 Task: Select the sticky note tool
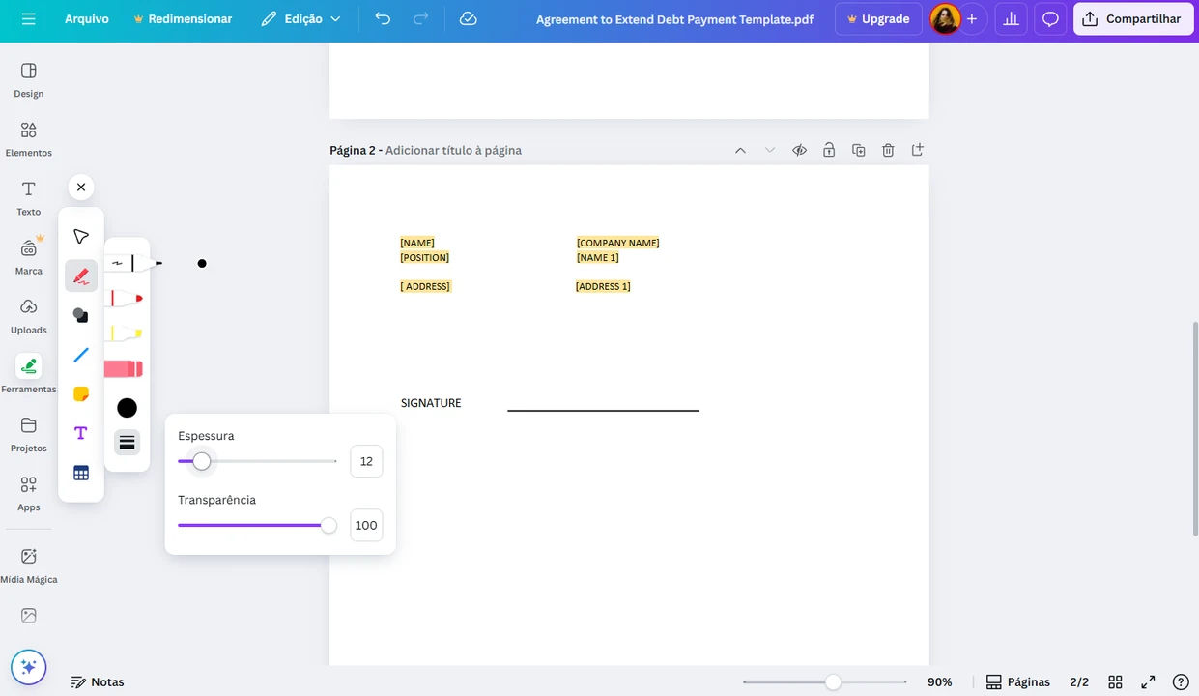[x=81, y=394]
